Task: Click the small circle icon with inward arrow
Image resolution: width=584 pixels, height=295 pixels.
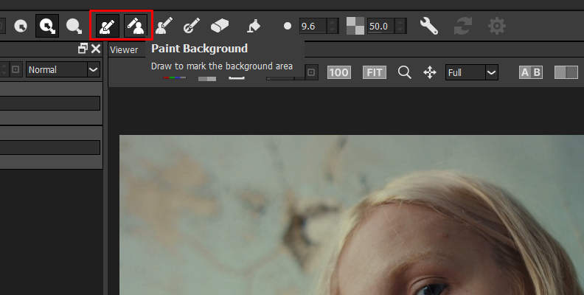Action: pos(21,27)
